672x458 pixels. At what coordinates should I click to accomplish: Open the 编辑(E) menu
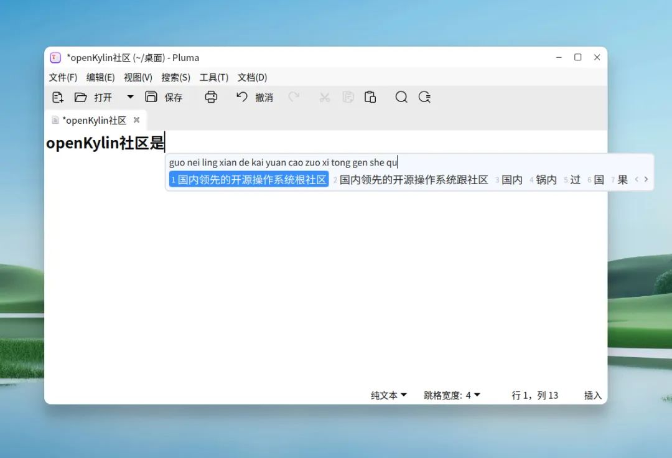tap(101, 78)
